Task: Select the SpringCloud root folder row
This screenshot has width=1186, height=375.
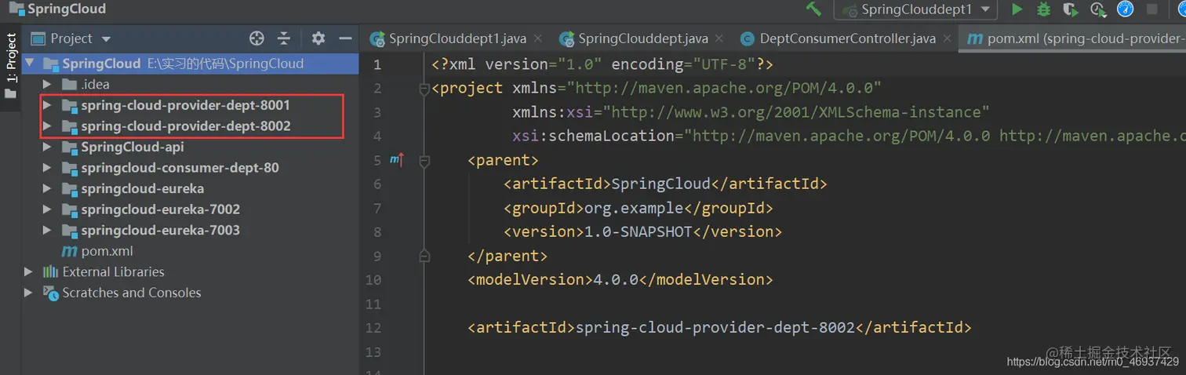Action: point(190,64)
